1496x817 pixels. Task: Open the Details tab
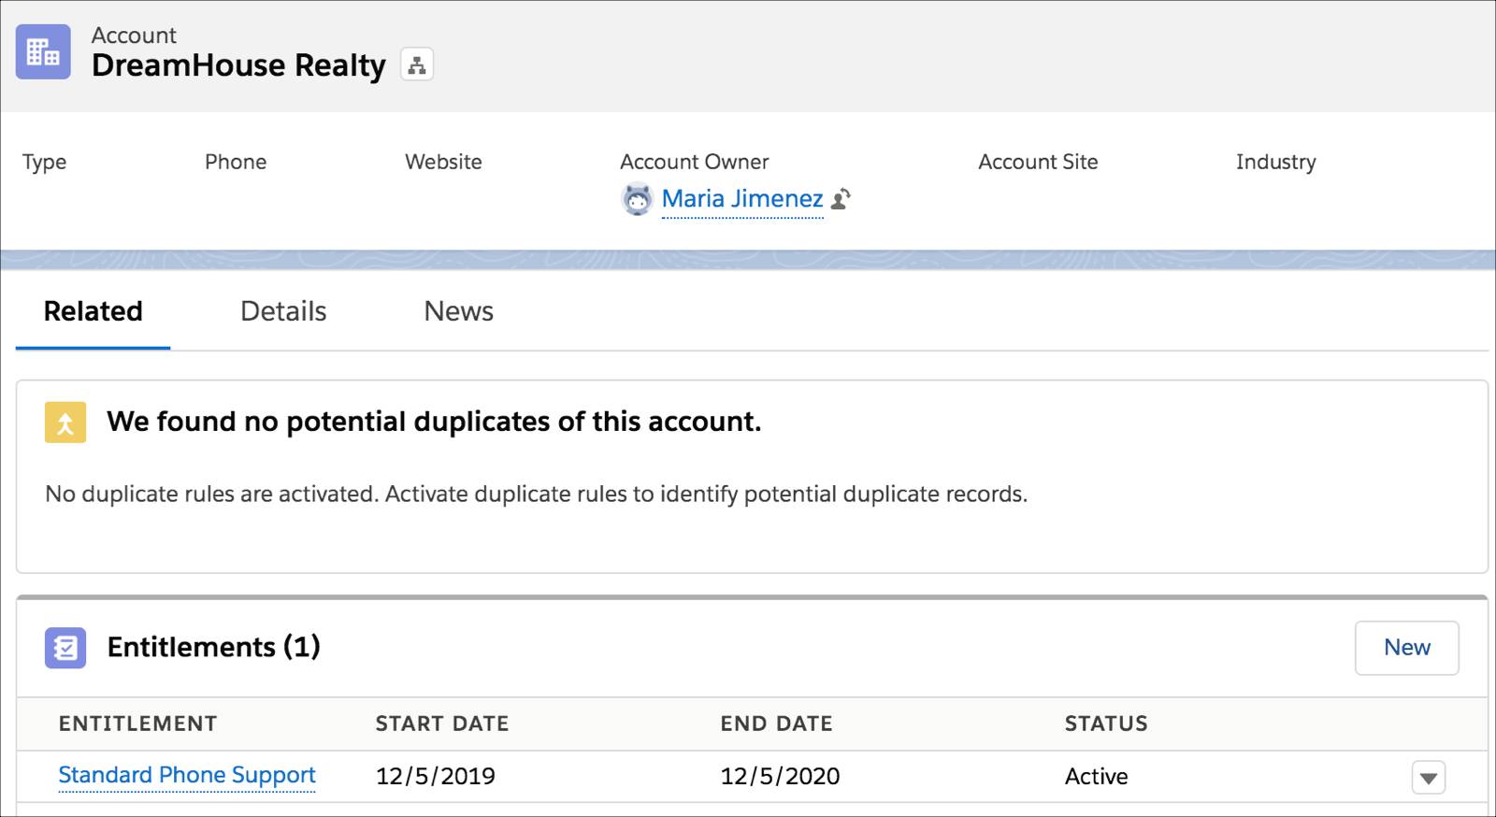pos(283,311)
